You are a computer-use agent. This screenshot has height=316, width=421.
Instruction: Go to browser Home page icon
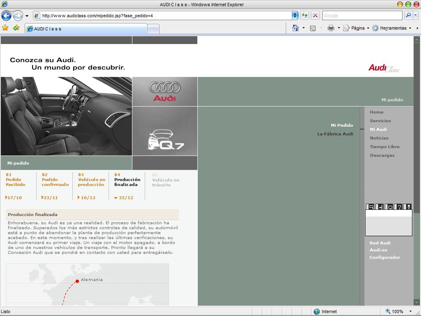click(x=295, y=28)
